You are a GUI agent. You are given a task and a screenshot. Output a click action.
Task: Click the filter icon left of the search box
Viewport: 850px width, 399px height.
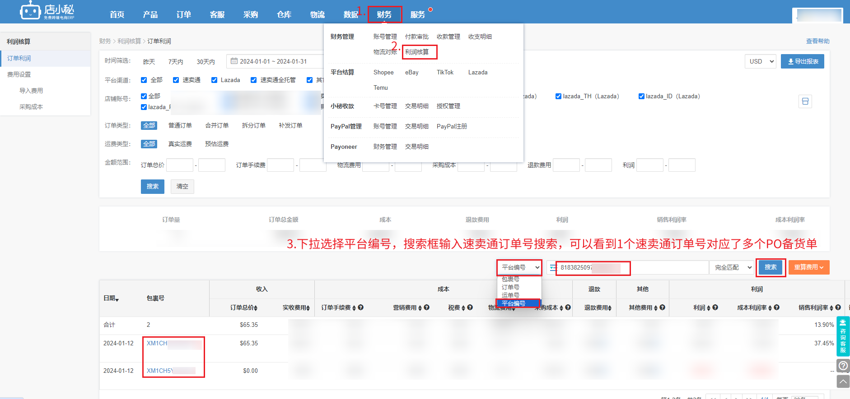click(x=553, y=268)
